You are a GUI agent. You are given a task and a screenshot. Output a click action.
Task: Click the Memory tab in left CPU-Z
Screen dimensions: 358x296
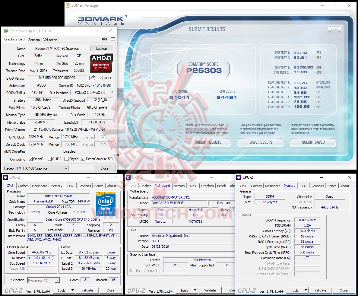[x=56, y=186]
